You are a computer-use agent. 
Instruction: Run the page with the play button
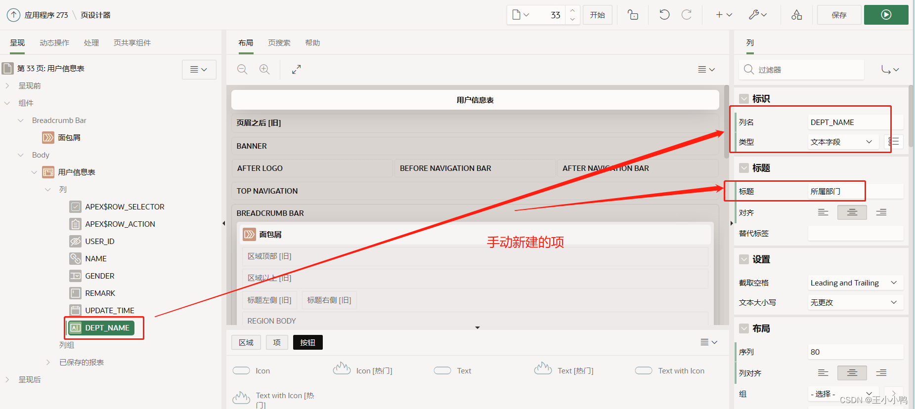click(886, 15)
